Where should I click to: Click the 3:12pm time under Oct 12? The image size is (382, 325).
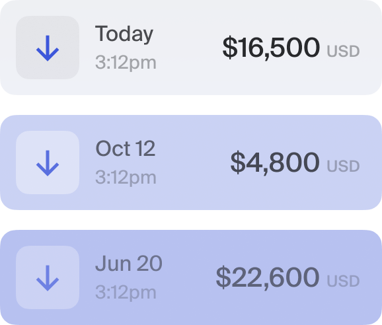point(126,178)
